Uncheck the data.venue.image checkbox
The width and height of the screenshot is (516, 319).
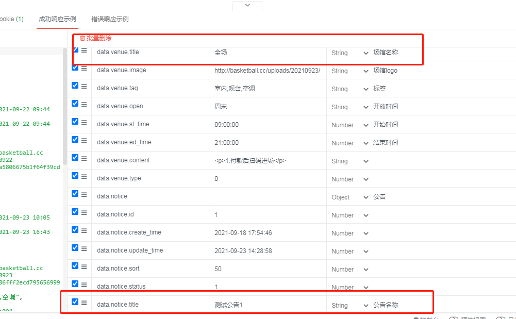[75, 68]
